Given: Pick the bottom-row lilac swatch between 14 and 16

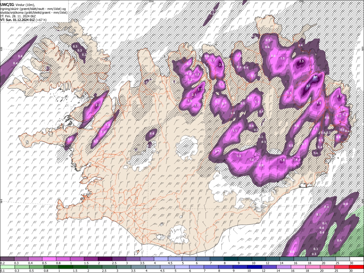Looking at the screenshot, I should (x=283, y=267).
